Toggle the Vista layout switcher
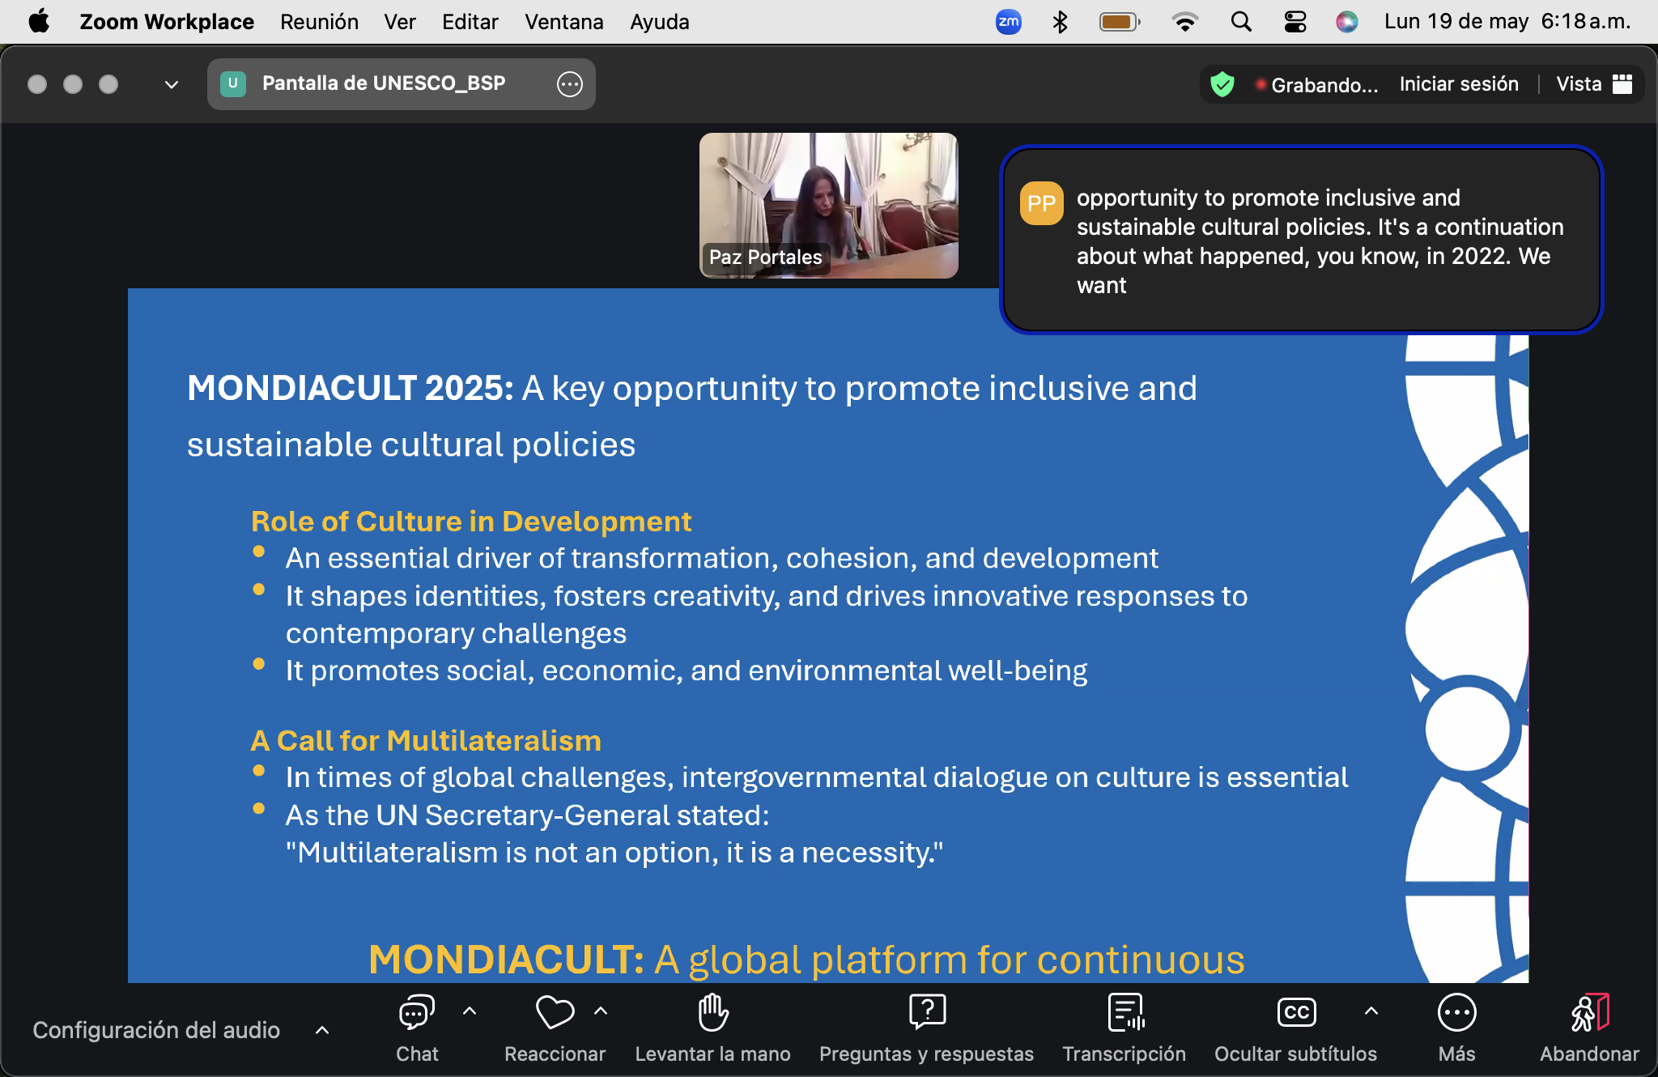 [x=1593, y=84]
